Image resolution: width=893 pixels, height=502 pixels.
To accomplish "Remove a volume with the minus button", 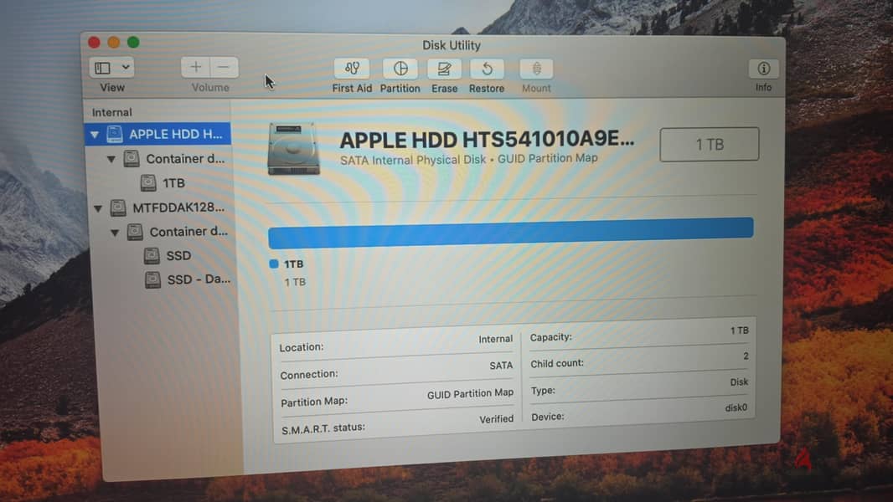I will (x=225, y=67).
